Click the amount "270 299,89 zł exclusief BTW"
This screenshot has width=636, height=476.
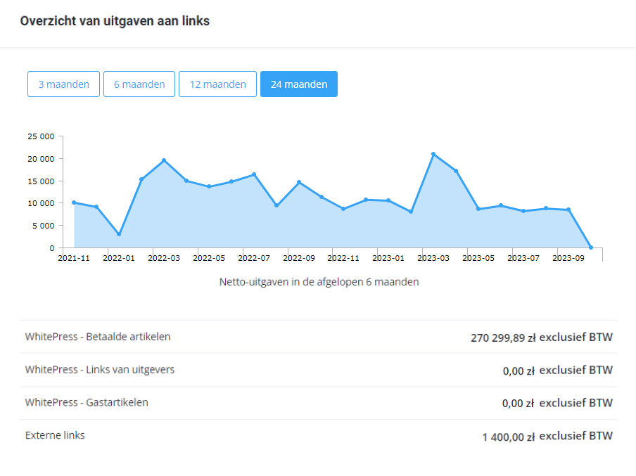point(542,337)
